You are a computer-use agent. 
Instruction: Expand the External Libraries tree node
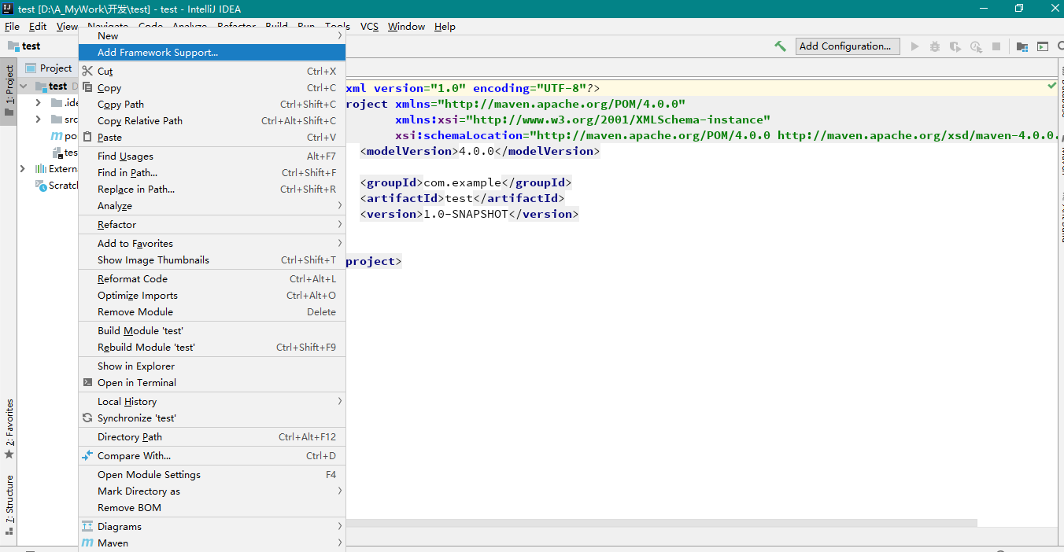click(x=22, y=169)
